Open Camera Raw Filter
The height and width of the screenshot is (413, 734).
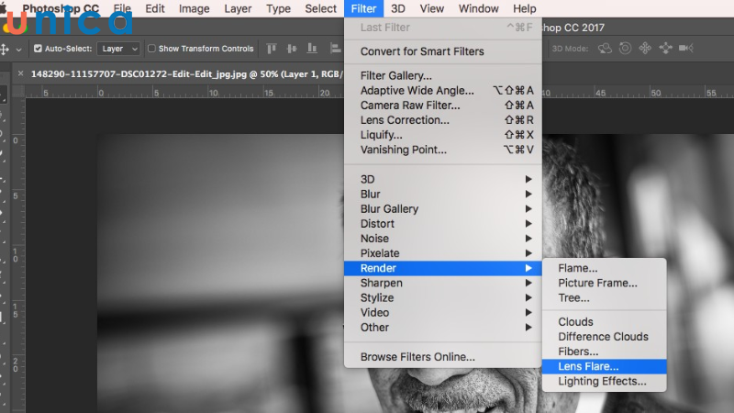click(x=443, y=106)
